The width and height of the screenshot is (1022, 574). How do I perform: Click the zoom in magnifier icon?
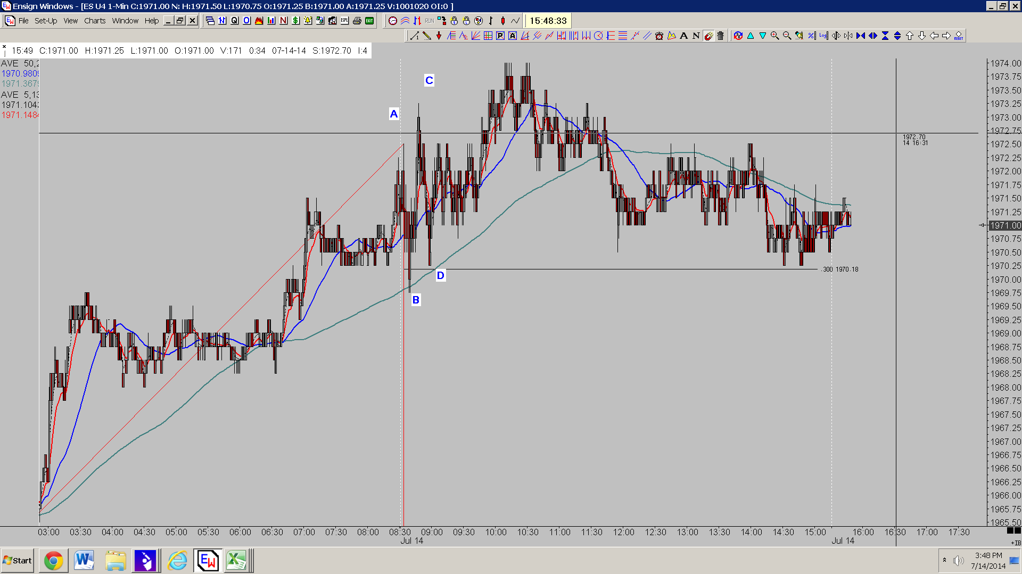(x=774, y=36)
